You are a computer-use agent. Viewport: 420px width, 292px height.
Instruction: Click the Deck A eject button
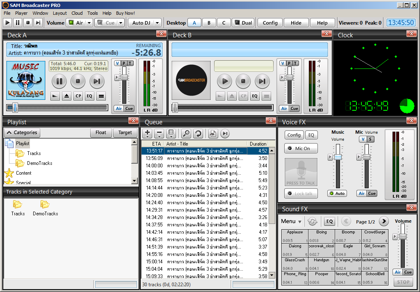pos(67,96)
